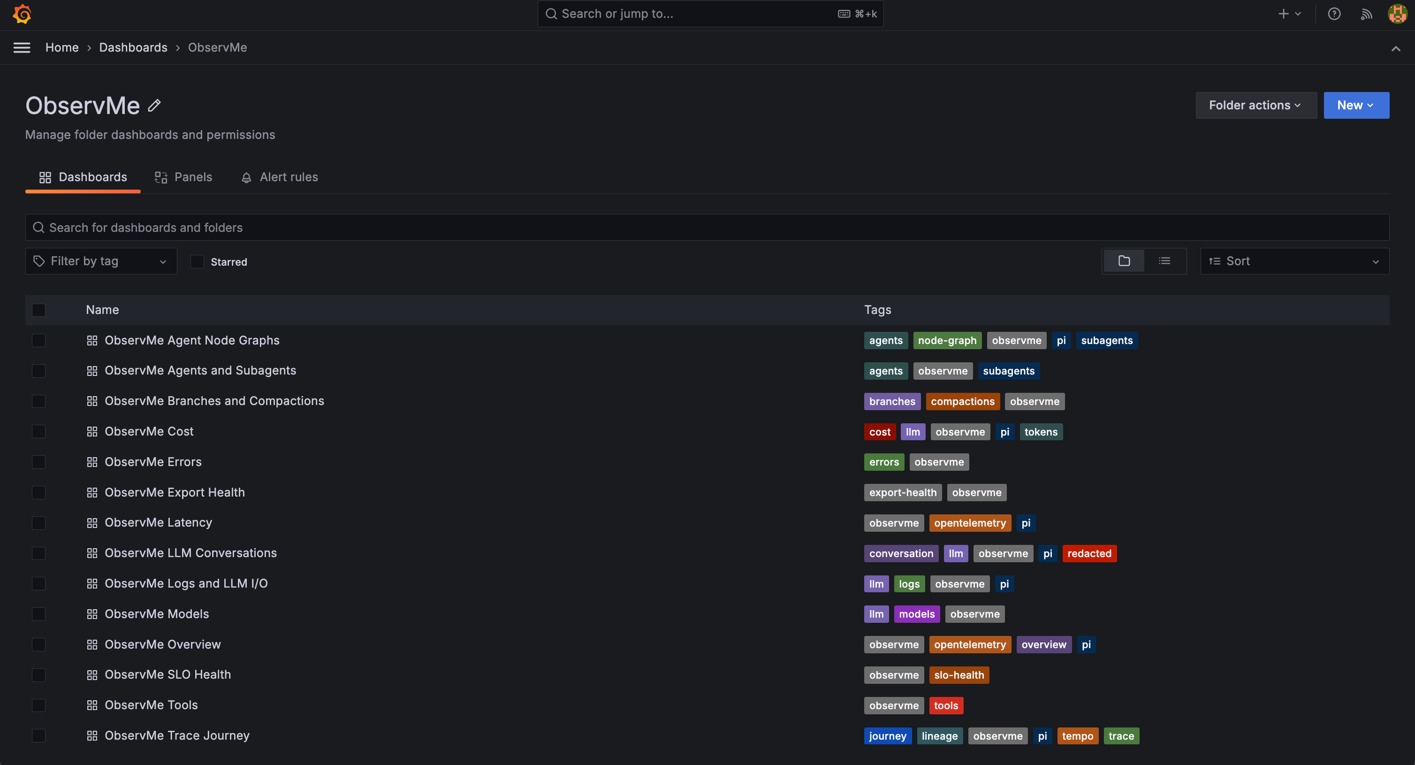This screenshot has width=1415, height=765.
Task: Expand the Folder actions menu
Action: pyautogui.click(x=1255, y=105)
